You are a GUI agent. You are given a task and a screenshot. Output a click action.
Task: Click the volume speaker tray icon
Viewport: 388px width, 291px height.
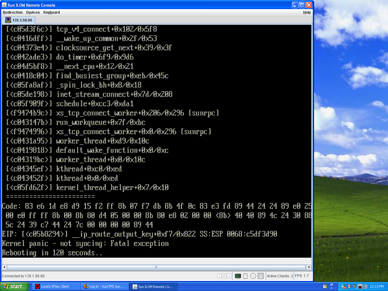click(354, 286)
